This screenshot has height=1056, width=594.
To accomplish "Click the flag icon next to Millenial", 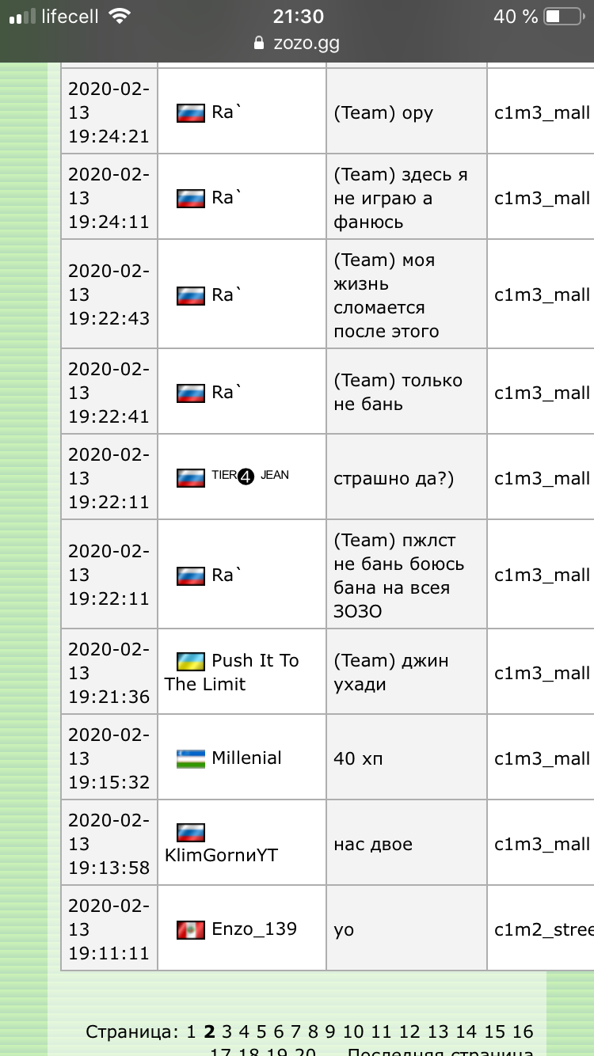I will tap(191, 758).
